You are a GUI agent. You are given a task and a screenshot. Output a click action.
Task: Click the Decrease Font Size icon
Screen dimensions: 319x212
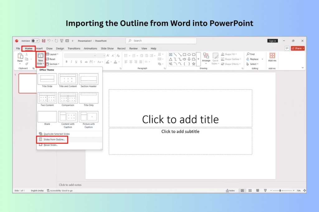pyautogui.click(x=113, y=55)
